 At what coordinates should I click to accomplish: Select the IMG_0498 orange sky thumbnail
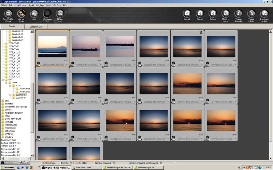pyautogui.click(x=187, y=84)
